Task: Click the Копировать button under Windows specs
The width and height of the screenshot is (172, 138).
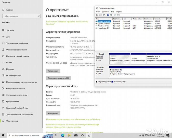Action: [x=53, y=113]
